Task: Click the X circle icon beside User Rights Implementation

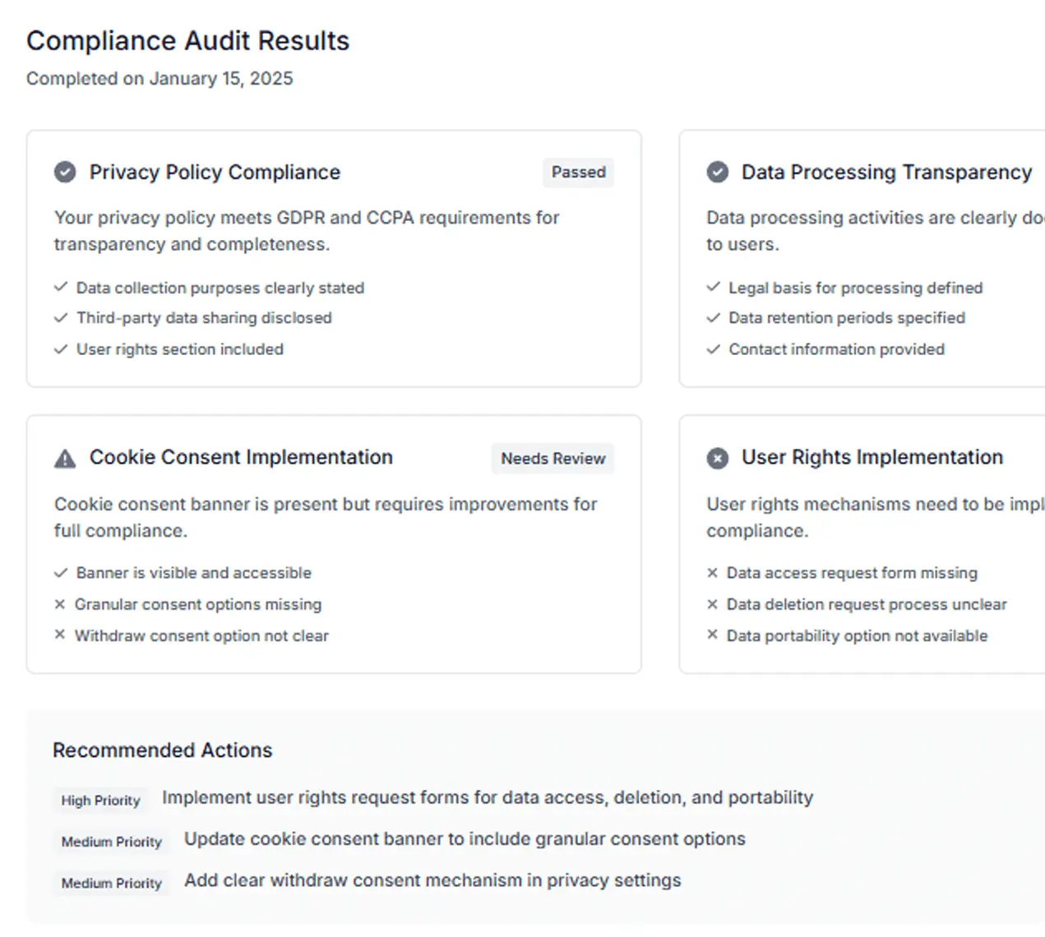Action: 717,458
